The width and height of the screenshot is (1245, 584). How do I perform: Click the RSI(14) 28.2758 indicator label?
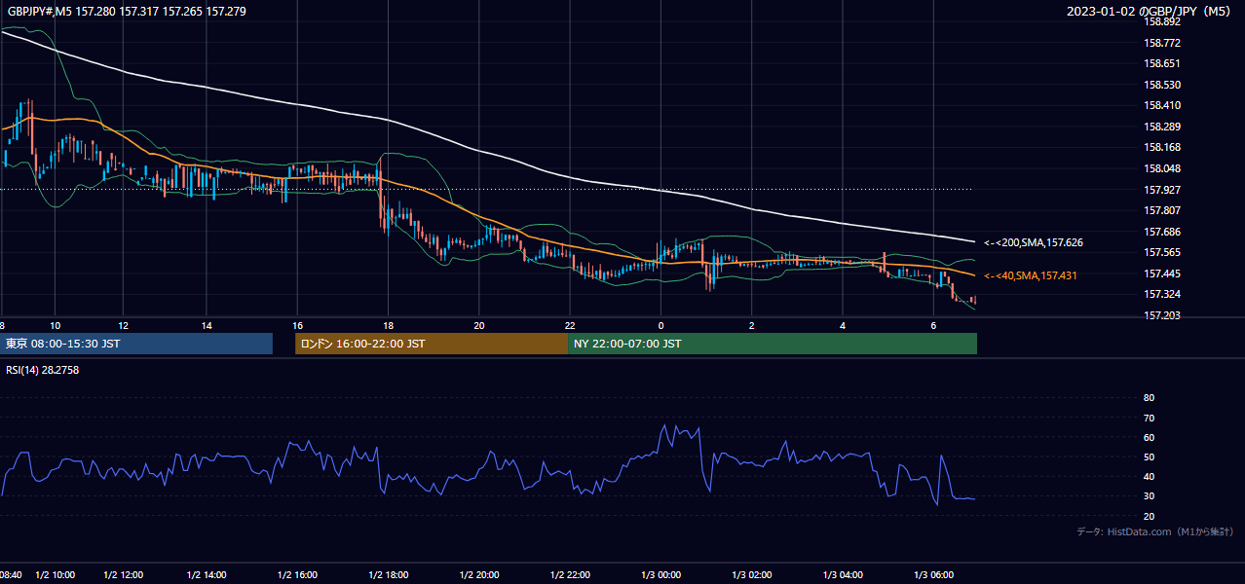point(43,370)
